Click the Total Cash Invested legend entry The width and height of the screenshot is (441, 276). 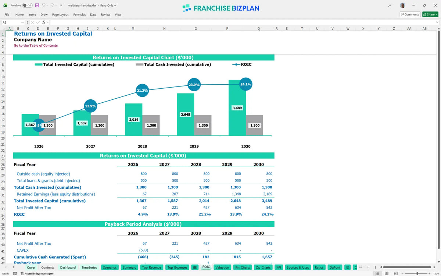click(173, 64)
